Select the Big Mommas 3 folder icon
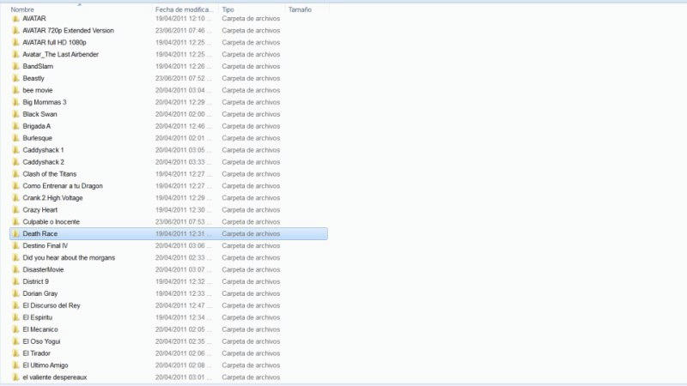 click(15, 102)
